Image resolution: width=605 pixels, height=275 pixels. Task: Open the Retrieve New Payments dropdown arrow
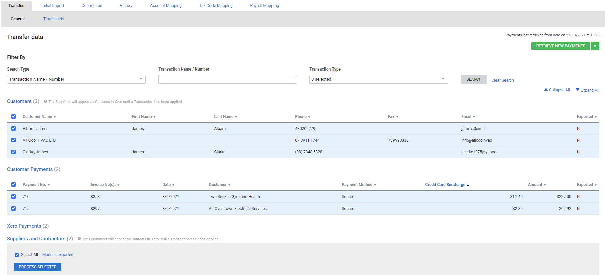pyautogui.click(x=595, y=46)
